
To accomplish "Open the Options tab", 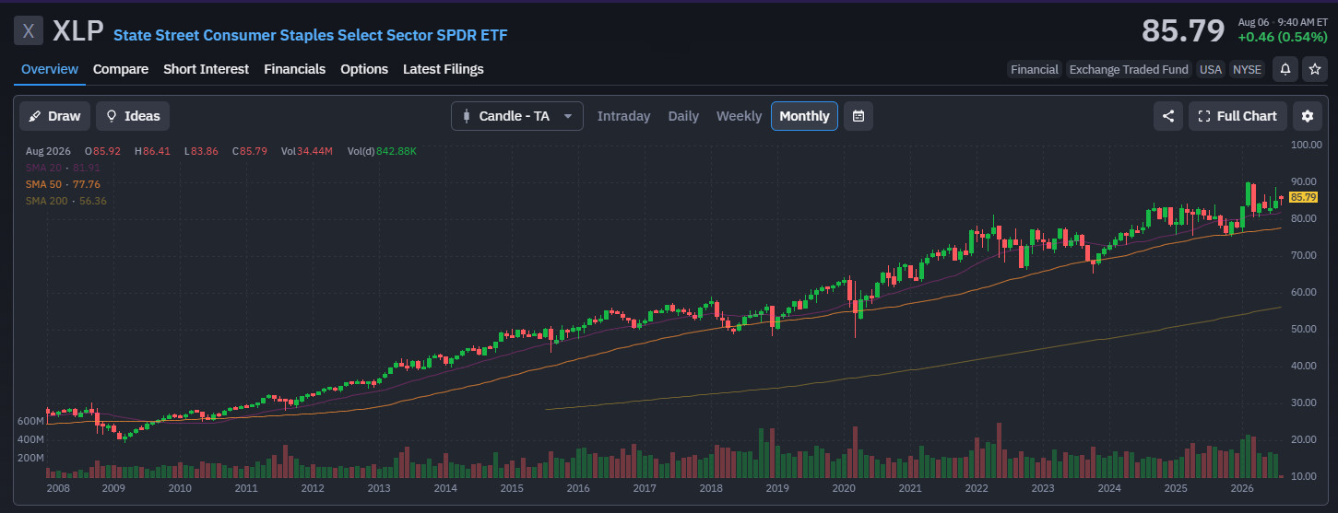I will [x=364, y=69].
